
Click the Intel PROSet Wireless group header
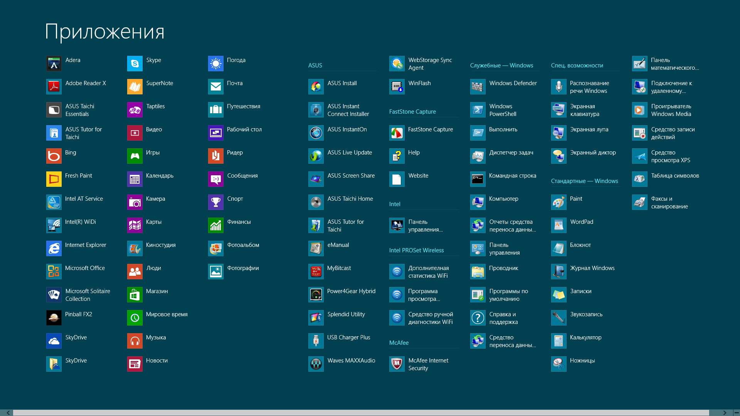pos(416,250)
